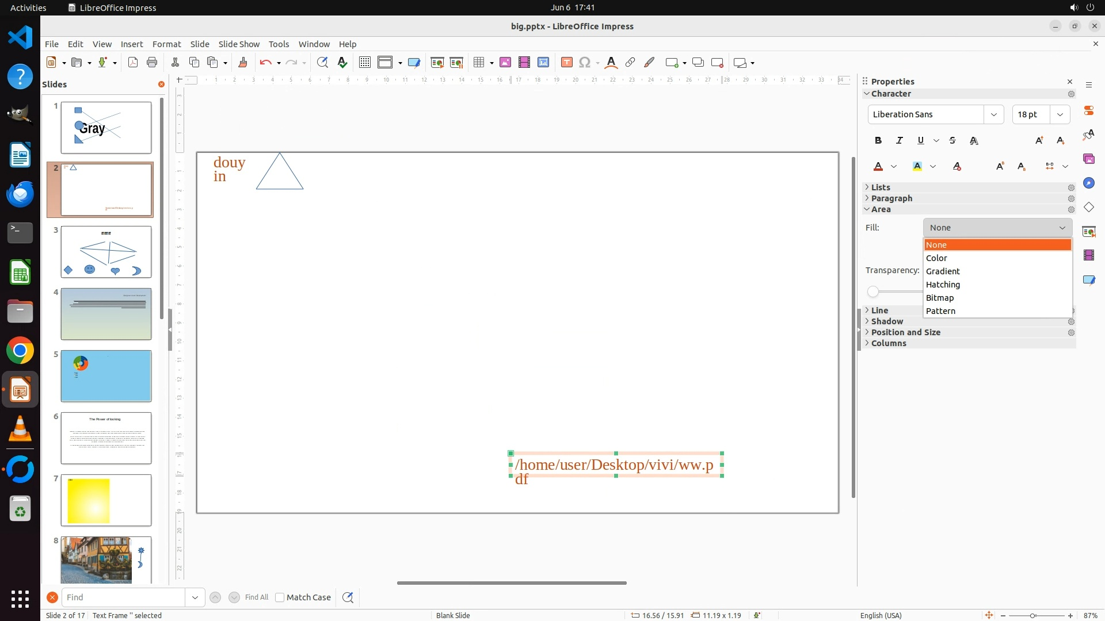Open the Slide Show menu
Image resolution: width=1105 pixels, height=621 pixels.
coord(239,44)
